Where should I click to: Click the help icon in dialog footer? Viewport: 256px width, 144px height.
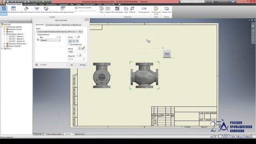tap(36, 65)
